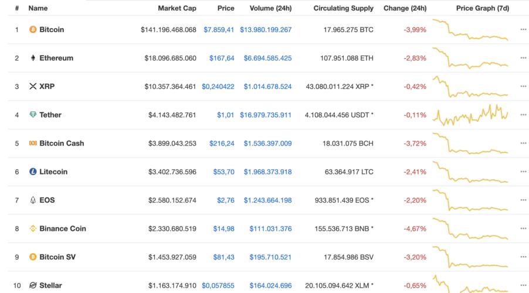
Task: Click the Binance Coin logo icon
Action: tap(33, 229)
